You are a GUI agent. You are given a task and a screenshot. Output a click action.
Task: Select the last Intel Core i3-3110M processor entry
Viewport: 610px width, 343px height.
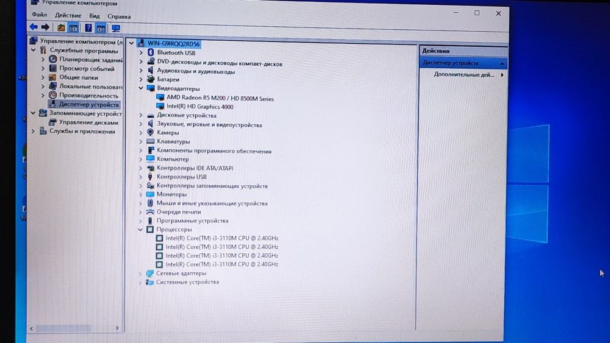pos(222,264)
